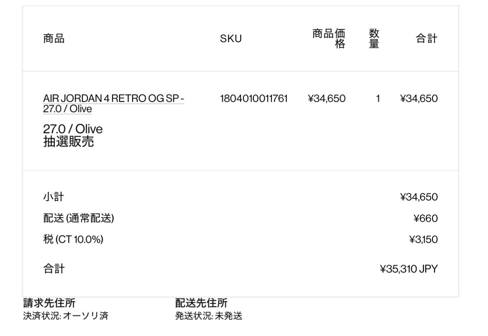
Task: Click the 商品 column header
Action: [53, 39]
